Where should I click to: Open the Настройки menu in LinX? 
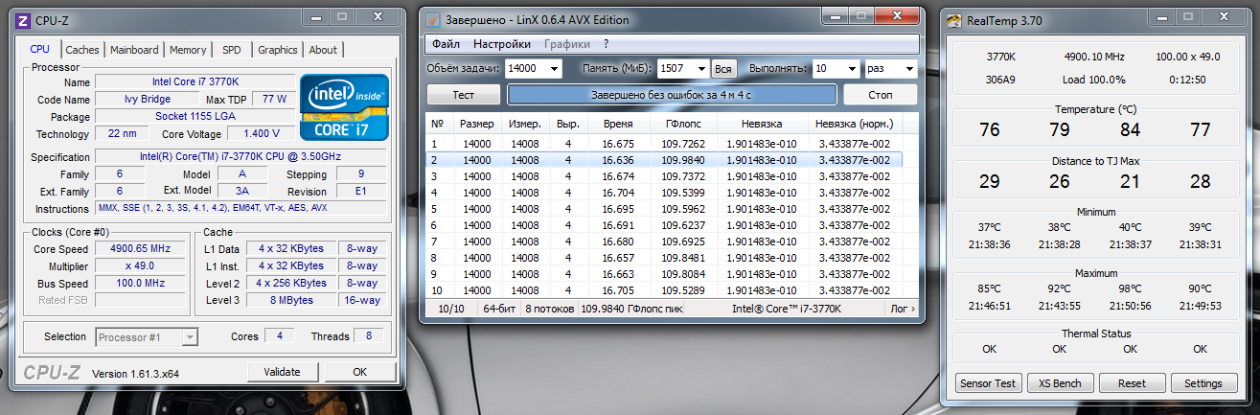502,44
